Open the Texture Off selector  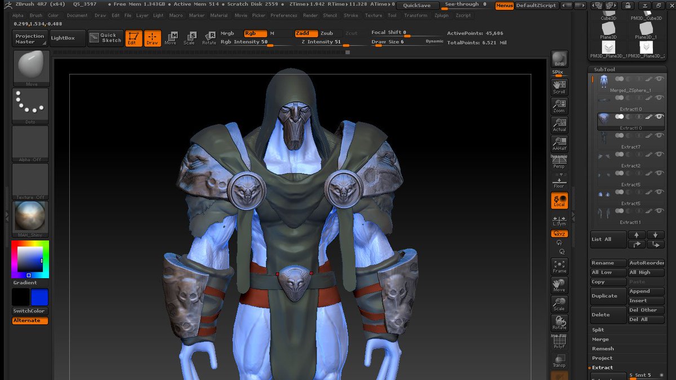(x=30, y=182)
